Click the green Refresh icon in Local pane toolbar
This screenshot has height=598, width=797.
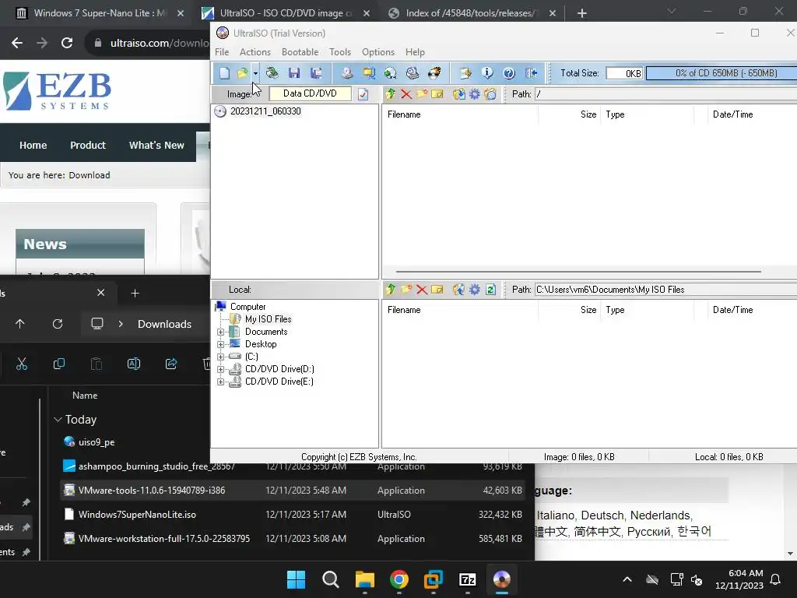coord(490,290)
